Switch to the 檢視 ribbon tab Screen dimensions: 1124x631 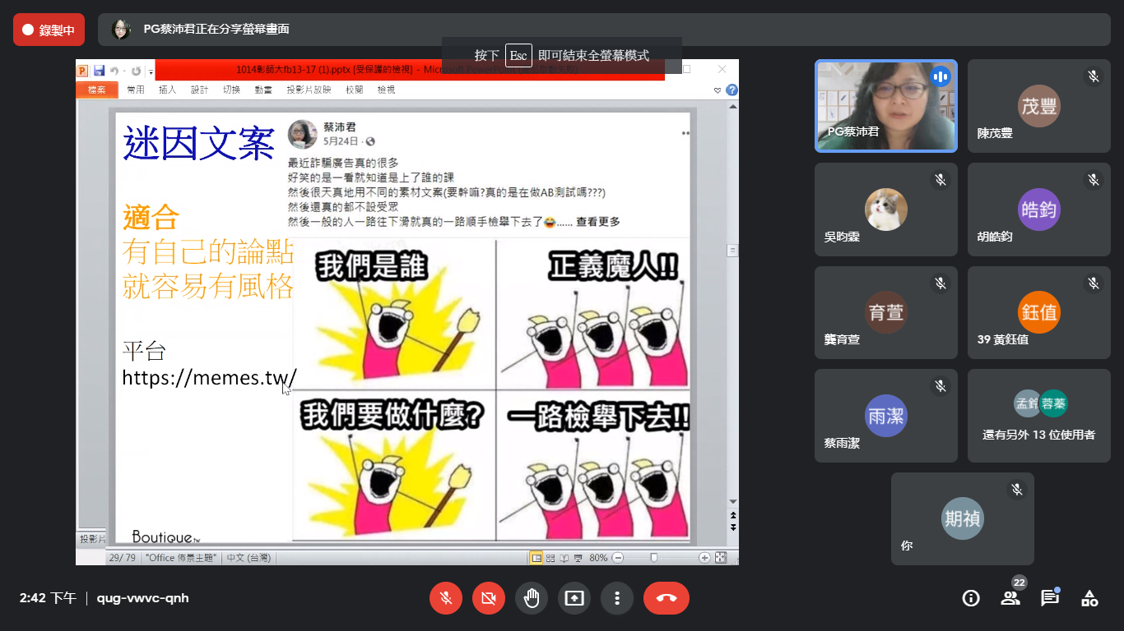(386, 90)
